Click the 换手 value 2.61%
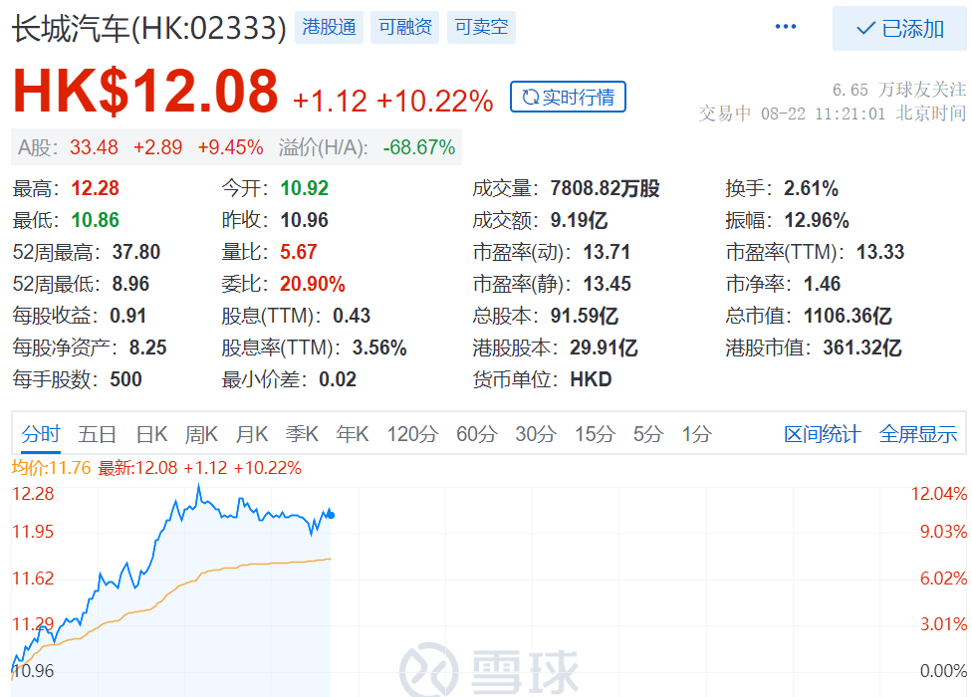Image resolution: width=972 pixels, height=697 pixels. (x=811, y=188)
